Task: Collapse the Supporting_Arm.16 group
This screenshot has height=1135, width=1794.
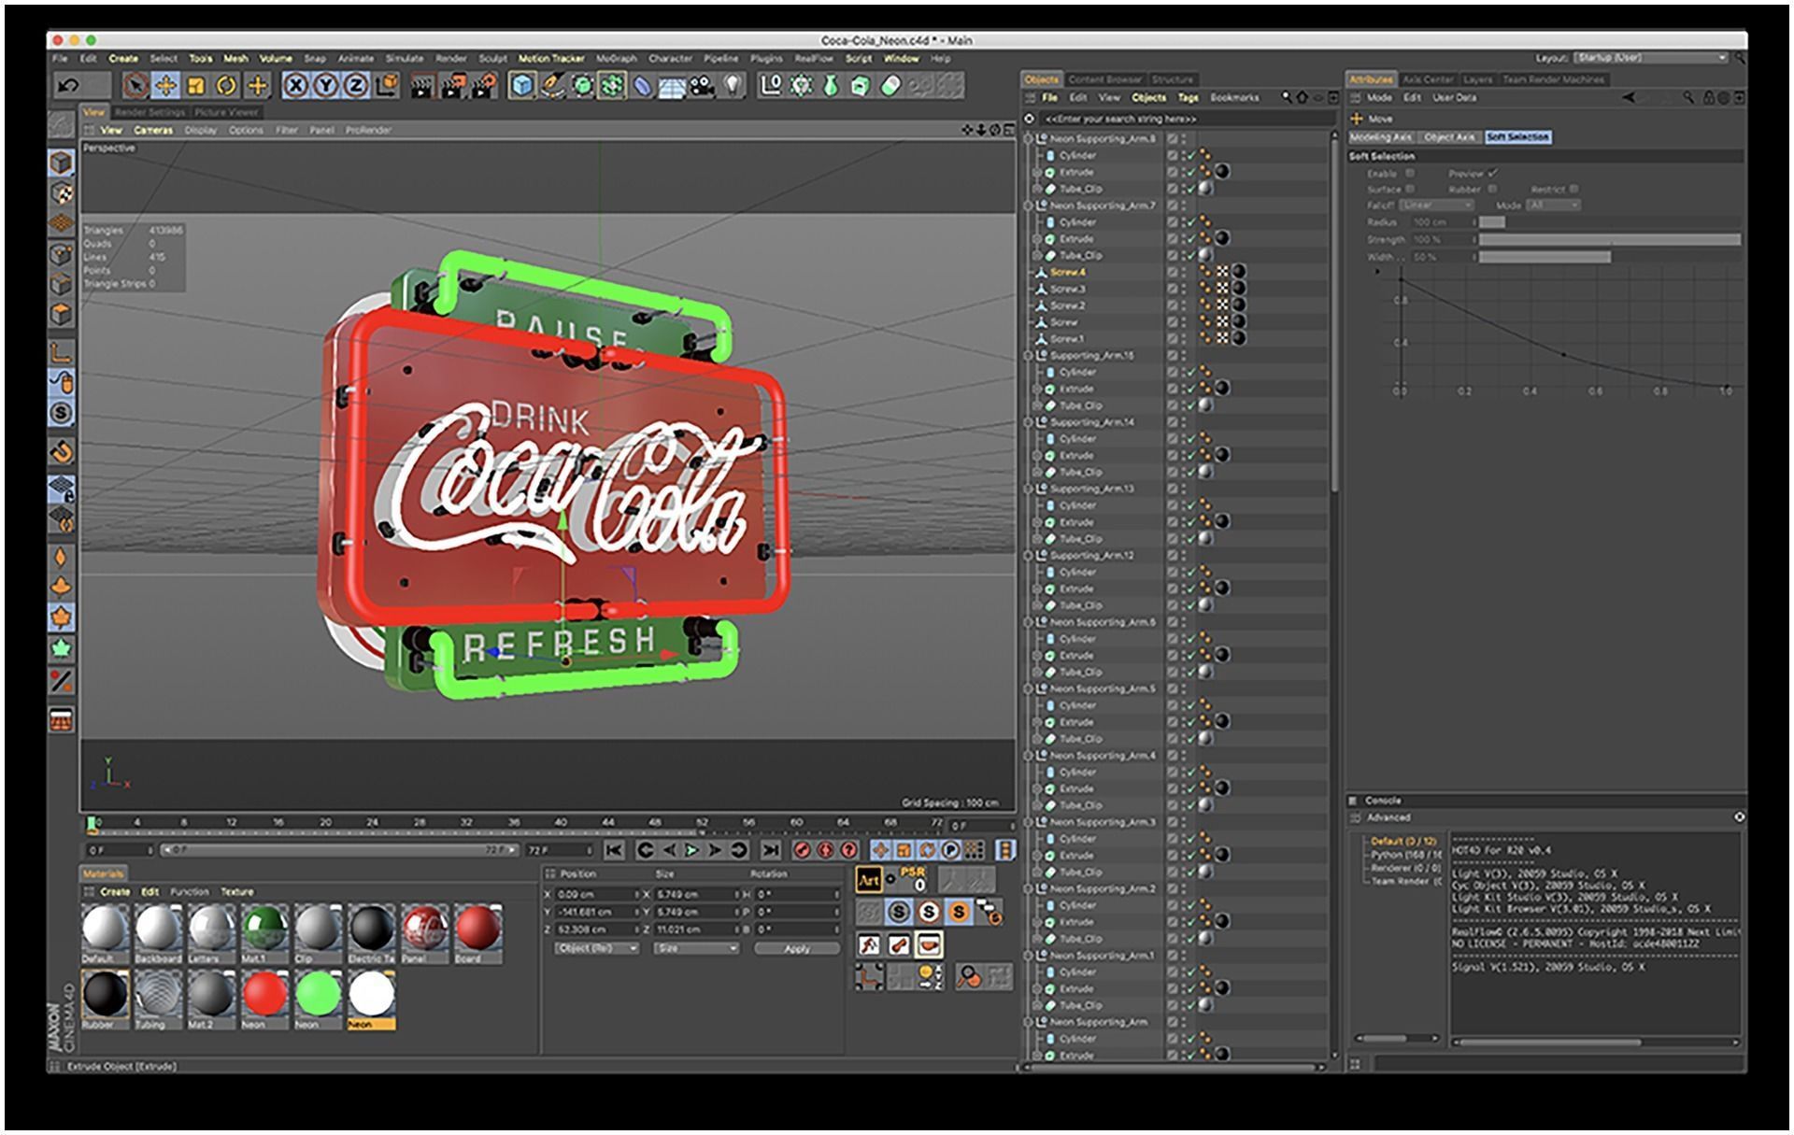Action: (1029, 356)
